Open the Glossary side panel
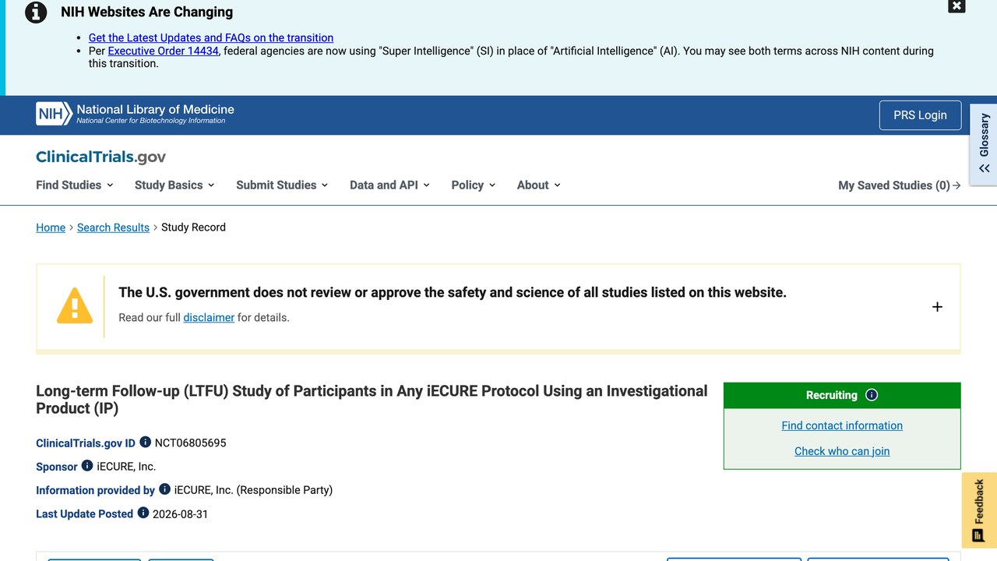Viewport: 997px width, 561px height. coord(984,144)
